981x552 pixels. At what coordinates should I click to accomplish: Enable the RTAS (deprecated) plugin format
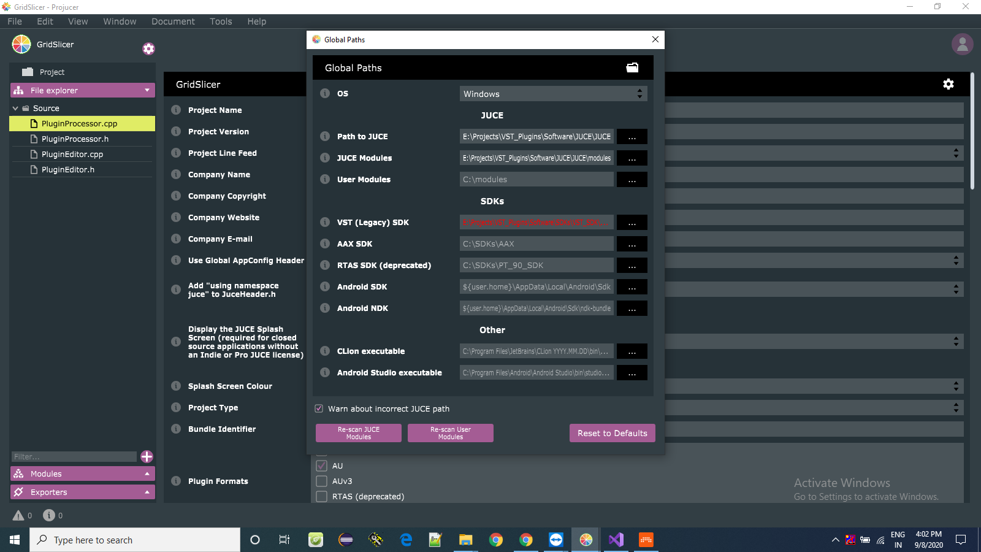(x=321, y=496)
